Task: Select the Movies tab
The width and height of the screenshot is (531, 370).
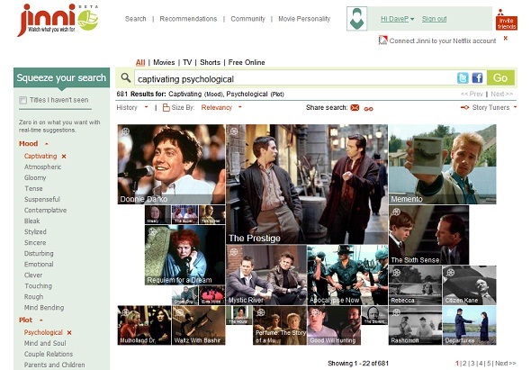Action: (x=164, y=62)
